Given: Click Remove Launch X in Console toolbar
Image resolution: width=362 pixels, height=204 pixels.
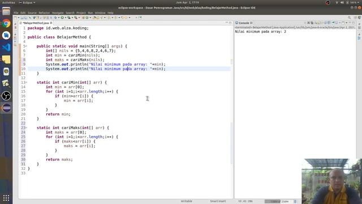Looking at the screenshot, I should coord(308,23).
